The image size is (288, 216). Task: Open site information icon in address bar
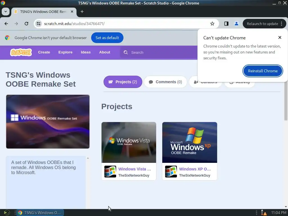39,24
